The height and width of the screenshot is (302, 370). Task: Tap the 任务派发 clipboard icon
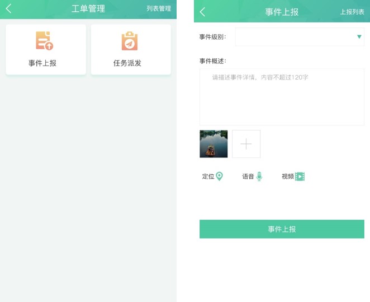click(130, 41)
